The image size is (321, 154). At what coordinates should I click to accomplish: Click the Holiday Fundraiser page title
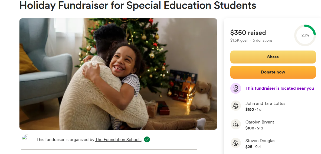click(138, 5)
